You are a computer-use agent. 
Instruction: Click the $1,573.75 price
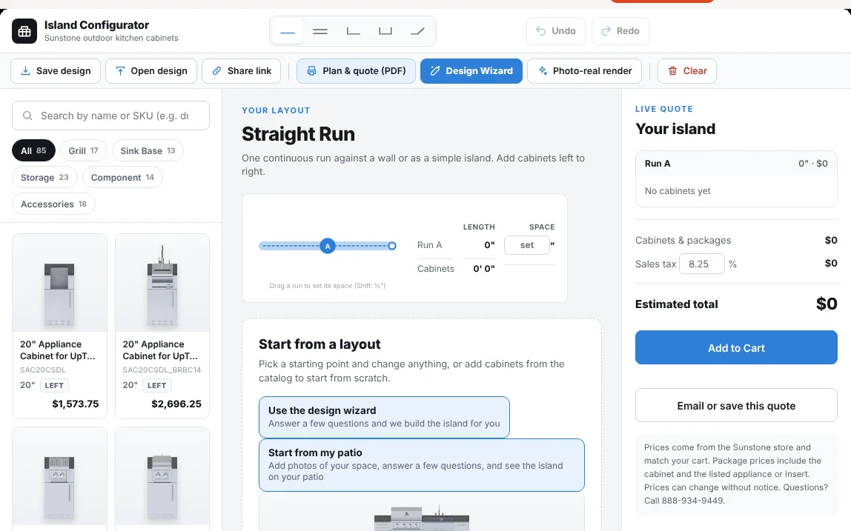(76, 404)
